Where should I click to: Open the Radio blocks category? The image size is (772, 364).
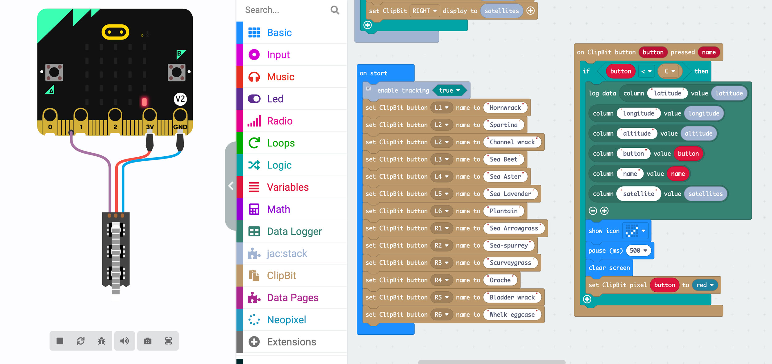coord(292,121)
